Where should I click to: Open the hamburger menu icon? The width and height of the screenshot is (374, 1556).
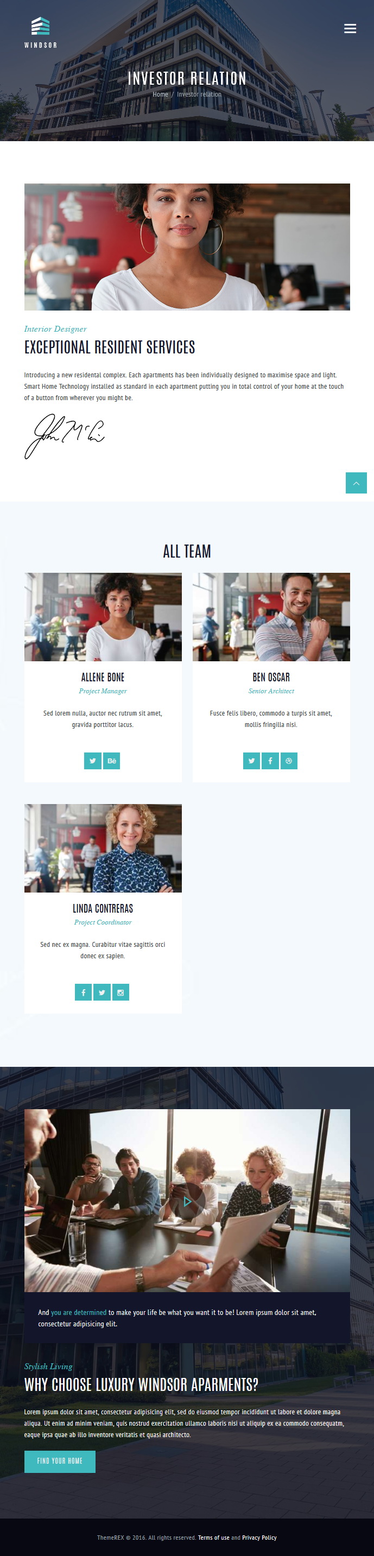point(350,28)
